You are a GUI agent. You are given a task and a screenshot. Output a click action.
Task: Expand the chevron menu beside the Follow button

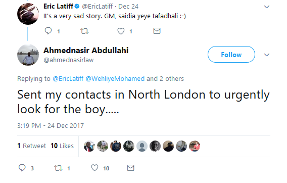click(x=267, y=55)
